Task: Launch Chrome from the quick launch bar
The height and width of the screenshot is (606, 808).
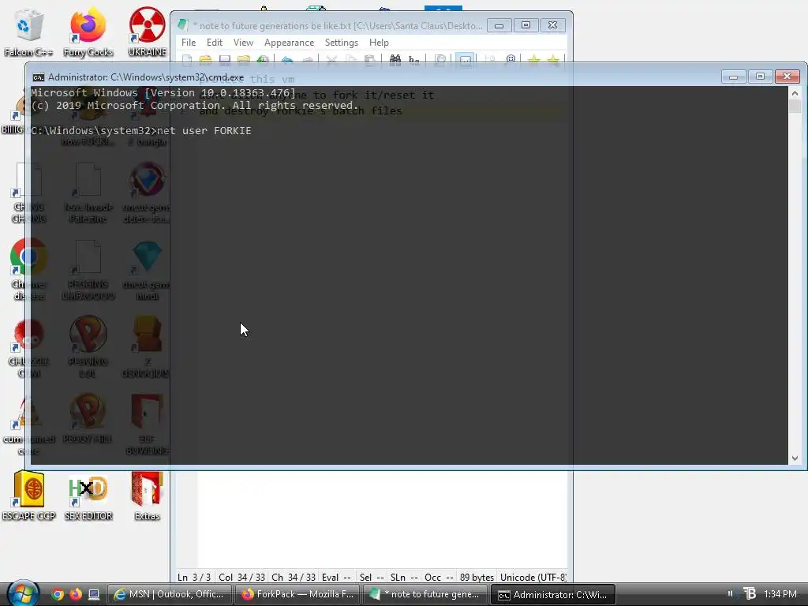Action: pyautogui.click(x=58, y=594)
